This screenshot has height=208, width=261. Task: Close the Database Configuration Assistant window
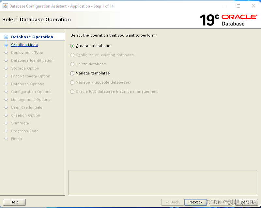coord(253,6)
